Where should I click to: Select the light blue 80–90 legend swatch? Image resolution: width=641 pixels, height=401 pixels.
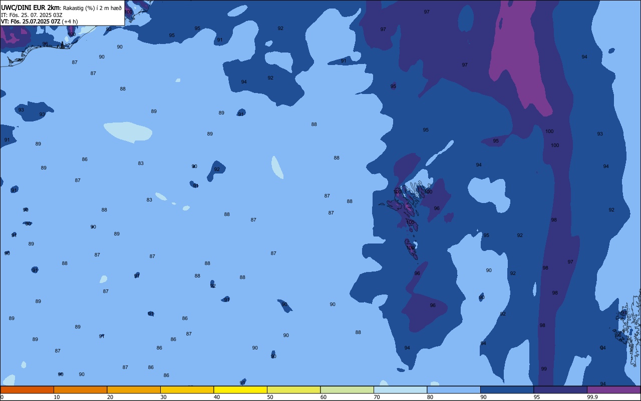(454, 389)
